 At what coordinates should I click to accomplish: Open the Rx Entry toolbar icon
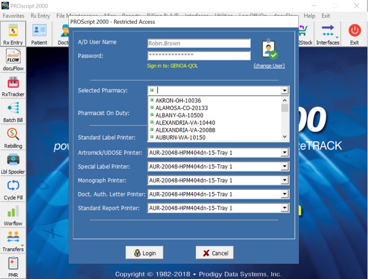[13, 34]
